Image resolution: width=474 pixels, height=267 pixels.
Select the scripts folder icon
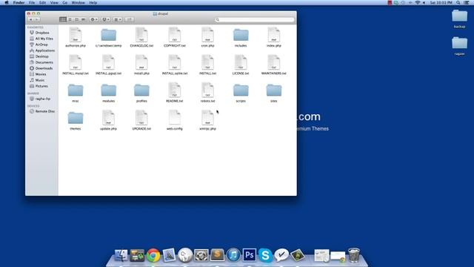point(241,90)
